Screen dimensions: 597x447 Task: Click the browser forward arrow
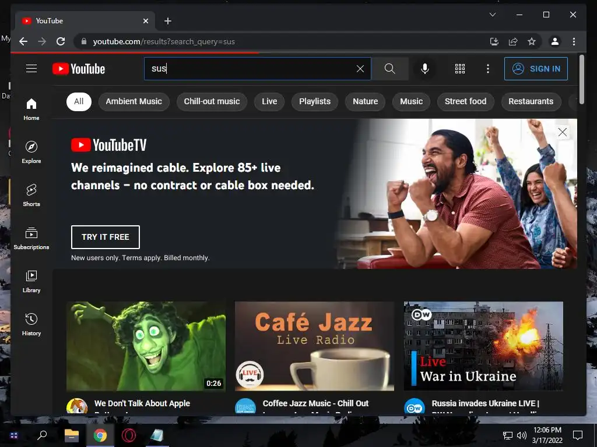42,41
